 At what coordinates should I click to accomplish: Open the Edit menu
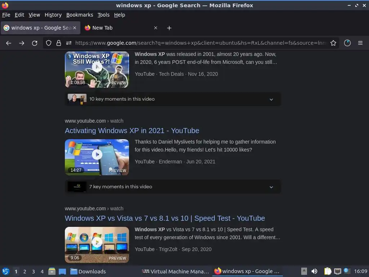[x=19, y=15]
